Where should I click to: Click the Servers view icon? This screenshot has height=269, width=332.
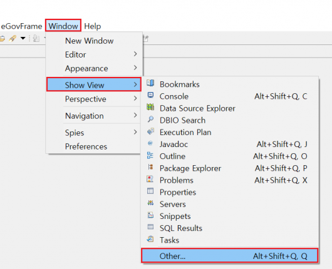point(150,203)
